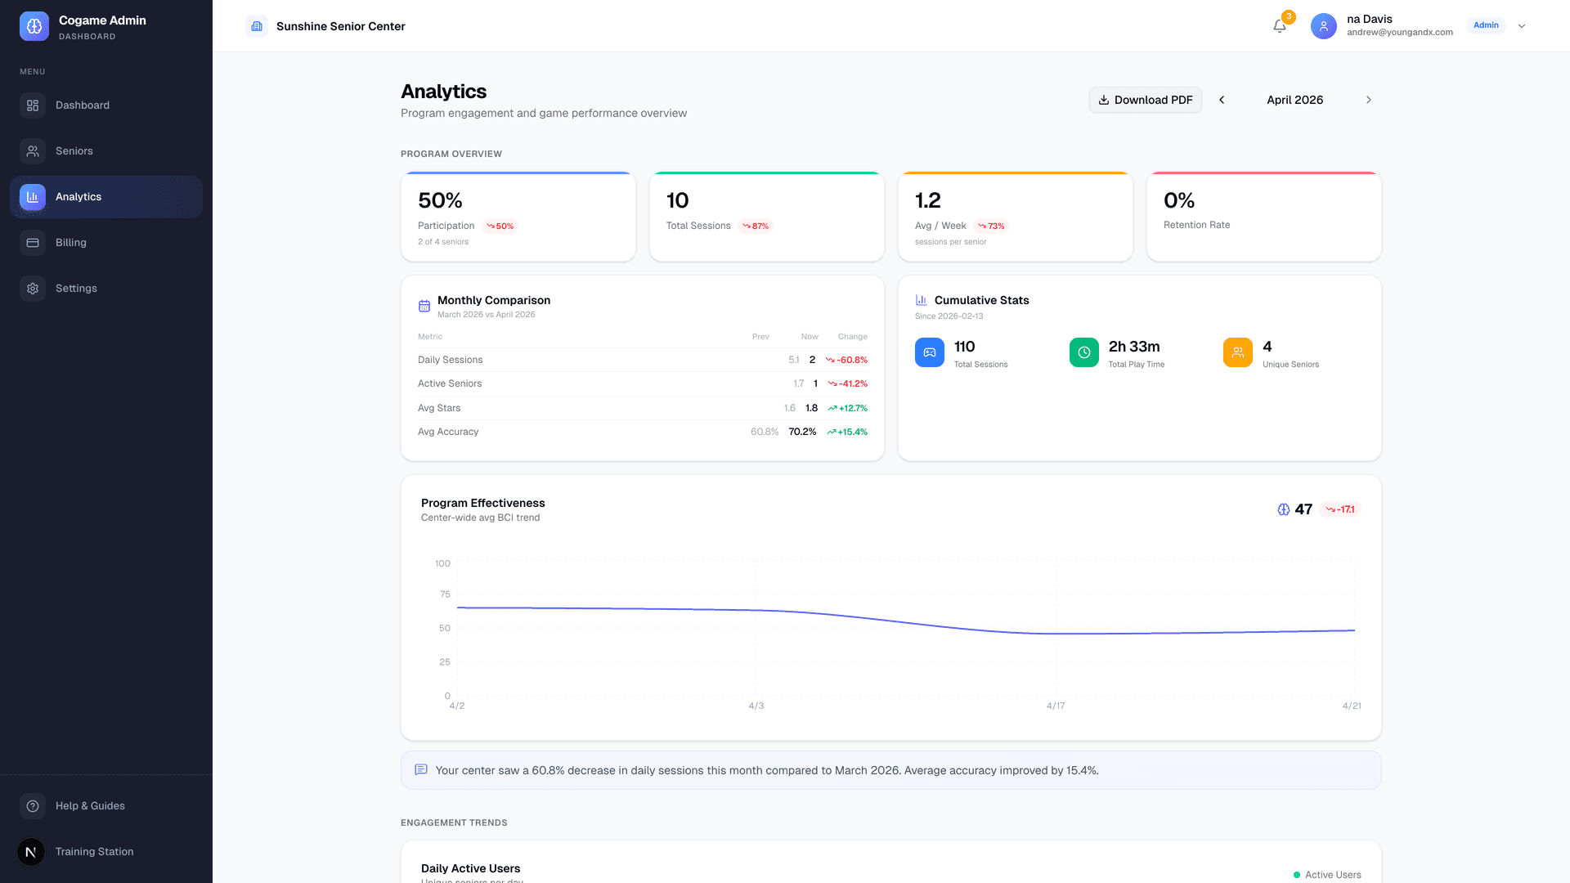The width and height of the screenshot is (1570, 883).
Task: Expand the admin account dropdown chevron
Action: [x=1522, y=25]
